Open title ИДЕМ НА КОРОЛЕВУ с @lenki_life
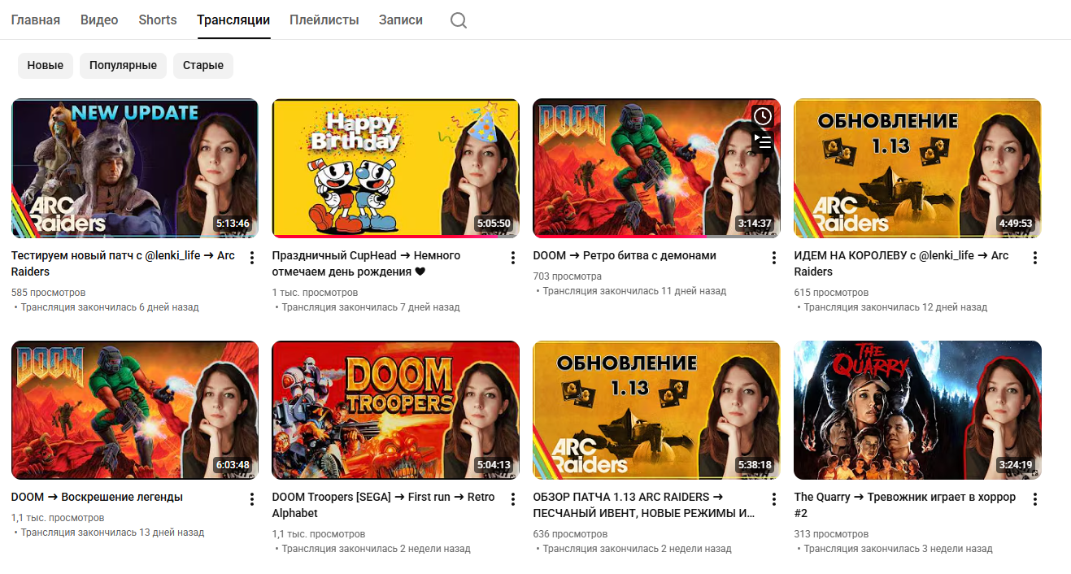This screenshot has height=574, width=1071. click(x=901, y=263)
